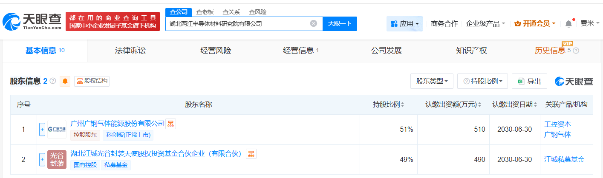
Task: Expand row 1 shareholder details
Action: point(42,129)
